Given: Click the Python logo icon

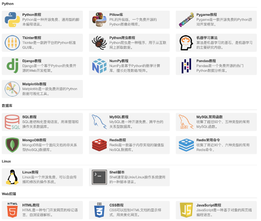Looking at the screenshot, I should [12, 20].
